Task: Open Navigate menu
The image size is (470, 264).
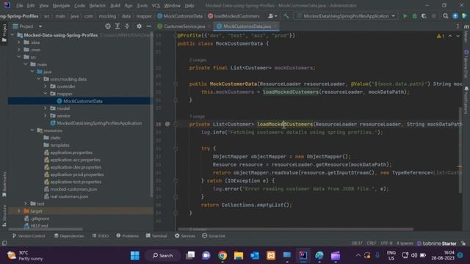Action: pyautogui.click(x=61, y=6)
